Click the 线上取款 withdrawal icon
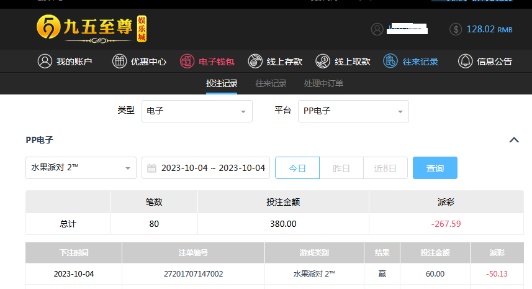Viewport: 532px width, 289px height. 323,62
